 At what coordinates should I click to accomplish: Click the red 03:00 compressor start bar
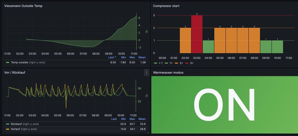197,34
